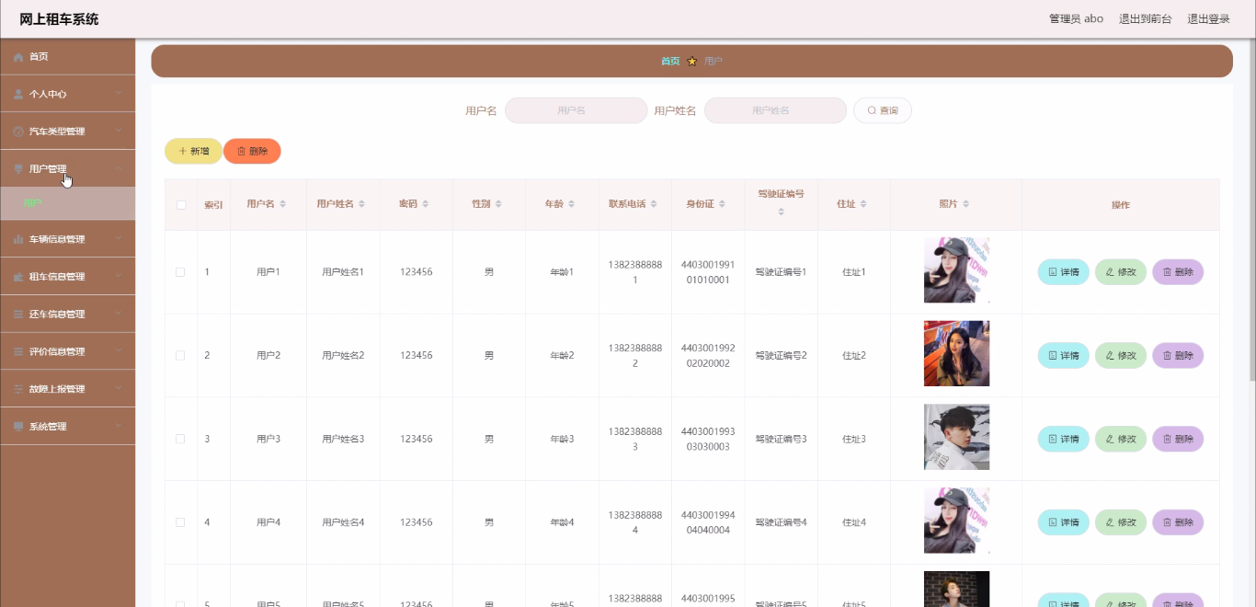Sort by the 年龄 column arrows
This screenshot has height=607, width=1256.
coord(572,204)
